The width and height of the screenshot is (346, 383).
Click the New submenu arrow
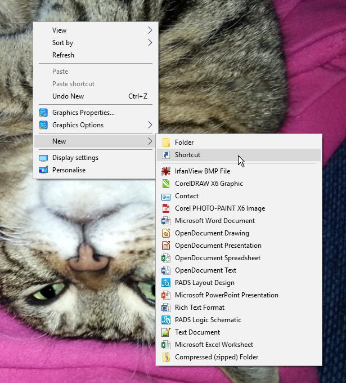point(150,141)
